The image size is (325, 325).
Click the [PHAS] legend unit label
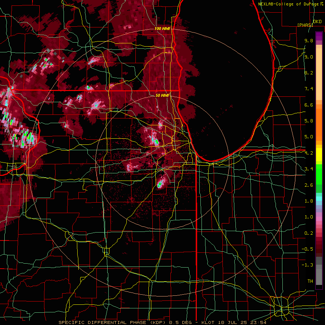click(x=305, y=25)
